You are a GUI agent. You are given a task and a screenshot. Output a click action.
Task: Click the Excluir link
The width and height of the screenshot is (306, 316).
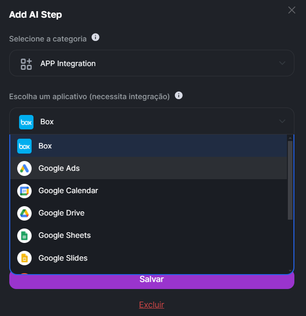[152, 305]
